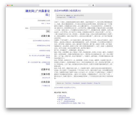Open the Categories link in post meta
Viewport: 137px width, 116px height.
coord(71,17)
